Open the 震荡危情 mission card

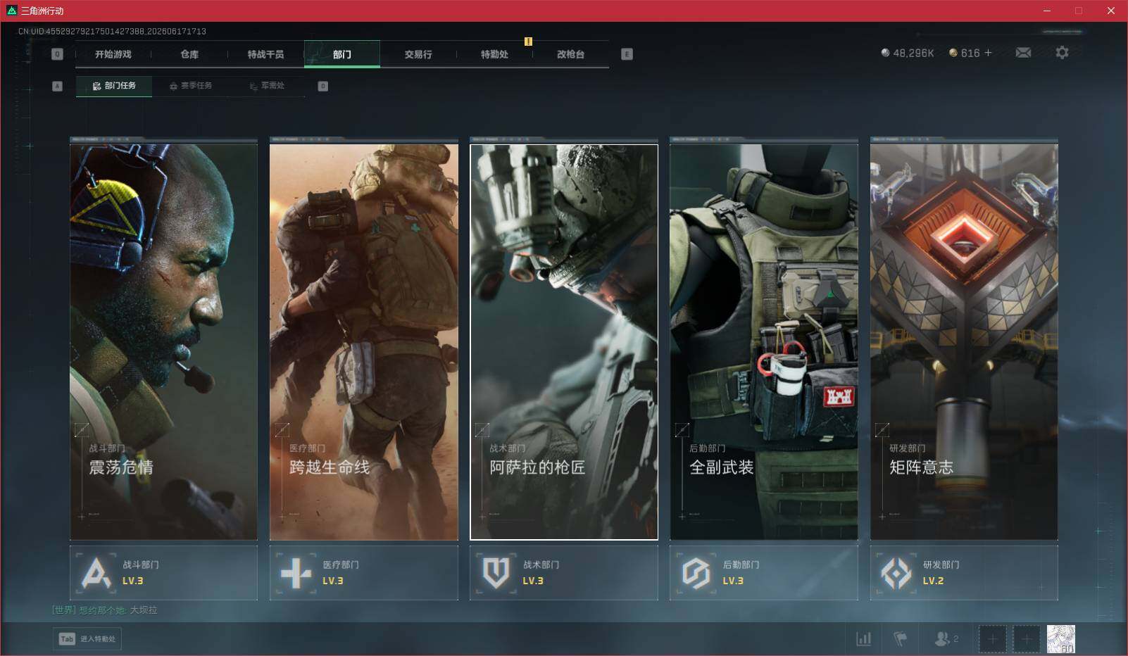(x=163, y=341)
